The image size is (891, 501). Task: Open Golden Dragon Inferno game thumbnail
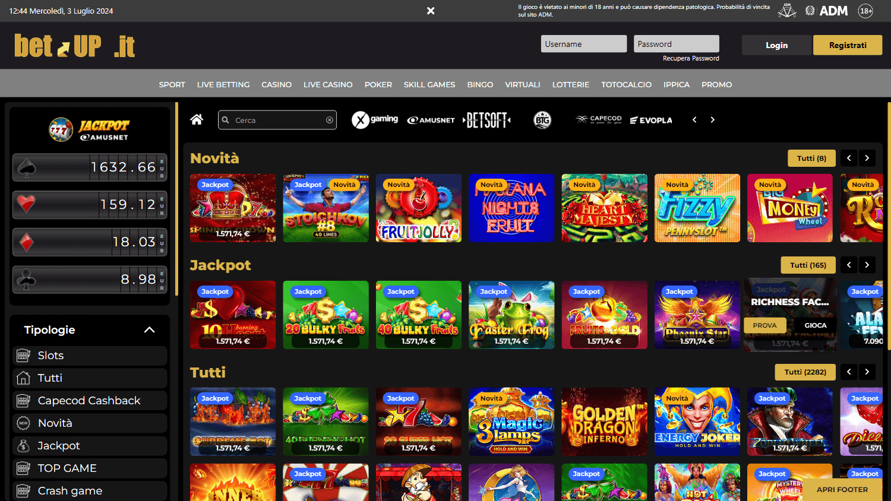(x=605, y=421)
